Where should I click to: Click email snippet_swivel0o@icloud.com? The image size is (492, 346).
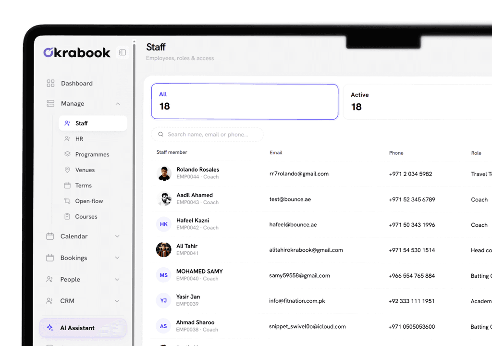click(x=307, y=326)
